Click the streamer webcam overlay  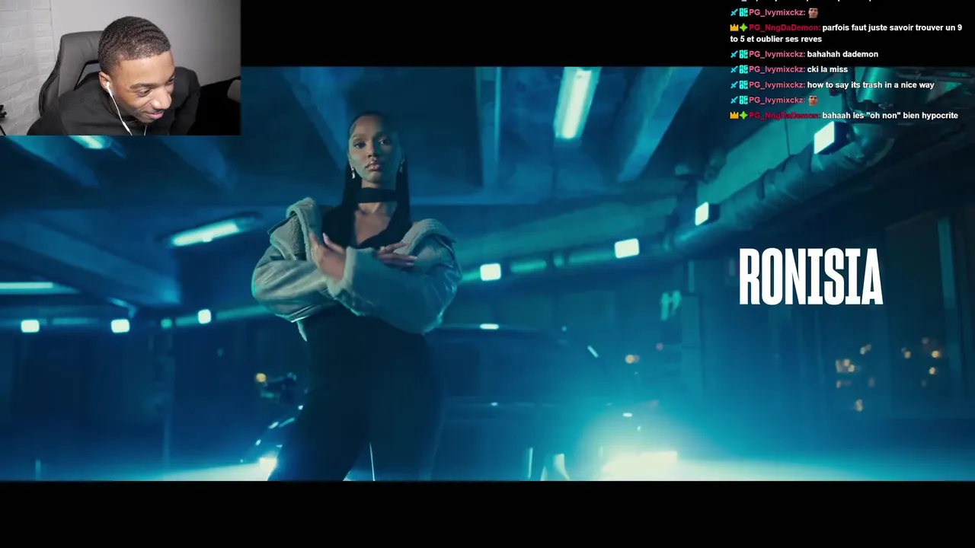click(120, 68)
